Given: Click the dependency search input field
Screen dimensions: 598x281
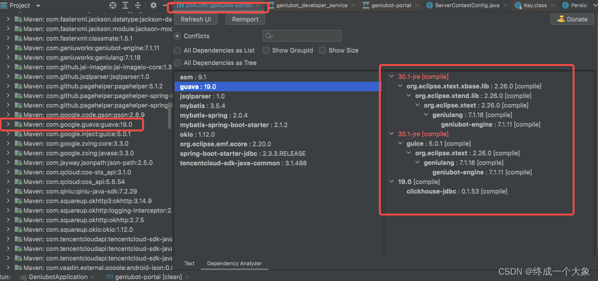Looking at the screenshot, I should pos(302,36).
